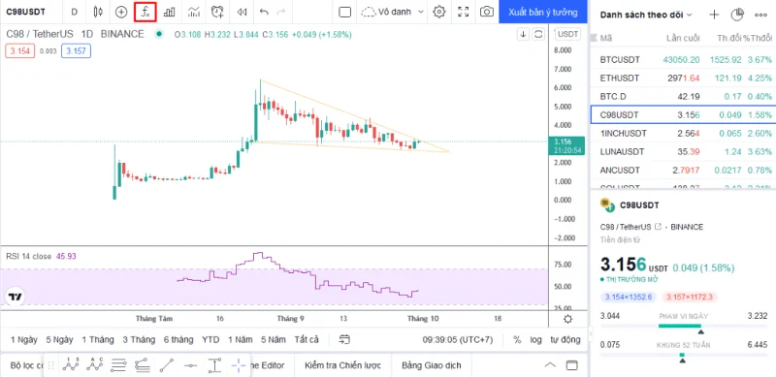Image resolution: width=776 pixels, height=377 pixels.
Task: Open the Kiểm tra Chiến lược tab
Action: [343, 365]
